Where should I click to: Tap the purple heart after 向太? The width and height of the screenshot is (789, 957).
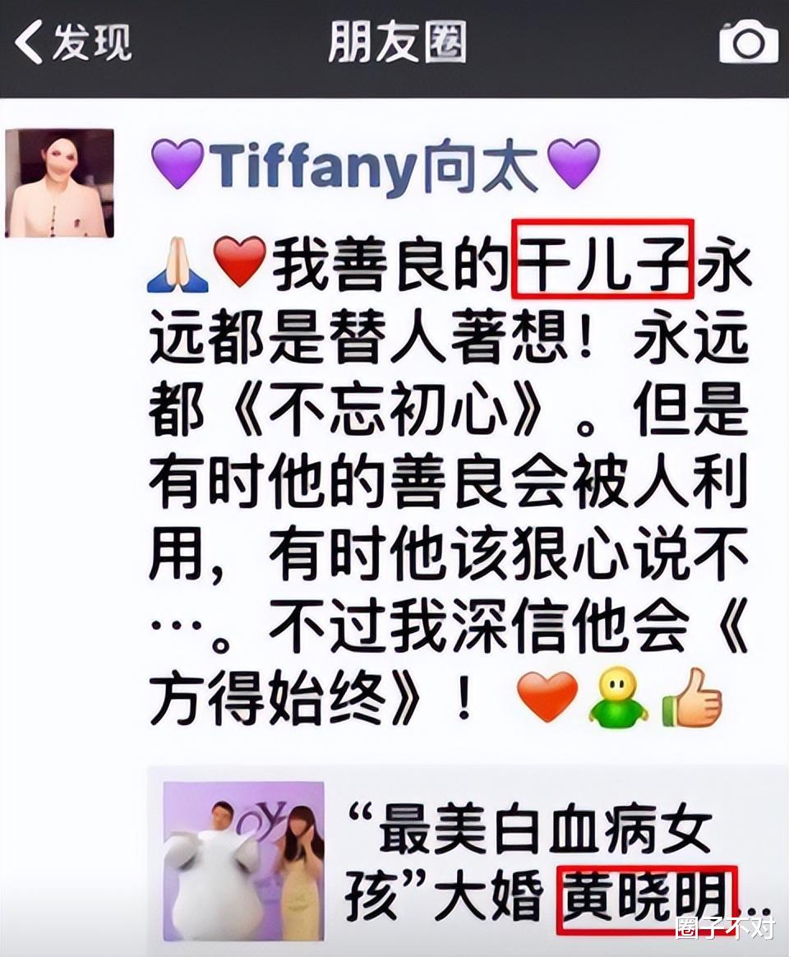(574, 164)
